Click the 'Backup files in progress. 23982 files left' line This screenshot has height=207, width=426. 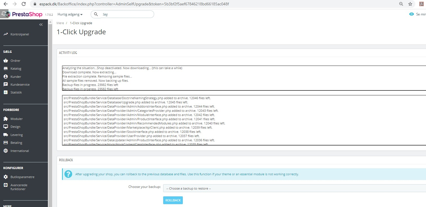[90, 85]
